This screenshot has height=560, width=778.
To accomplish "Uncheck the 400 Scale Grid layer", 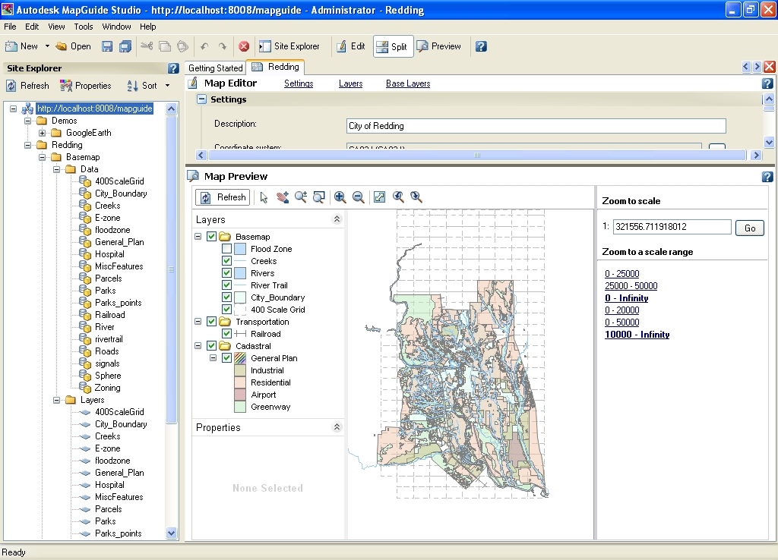I will (226, 310).
